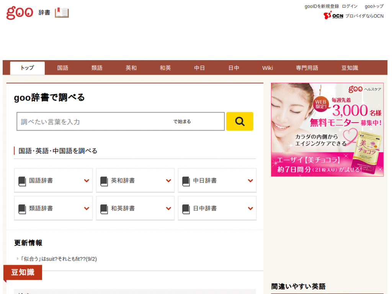The image size is (392, 294).
Task: Open the で始まる match-type selector
Action: click(x=182, y=121)
